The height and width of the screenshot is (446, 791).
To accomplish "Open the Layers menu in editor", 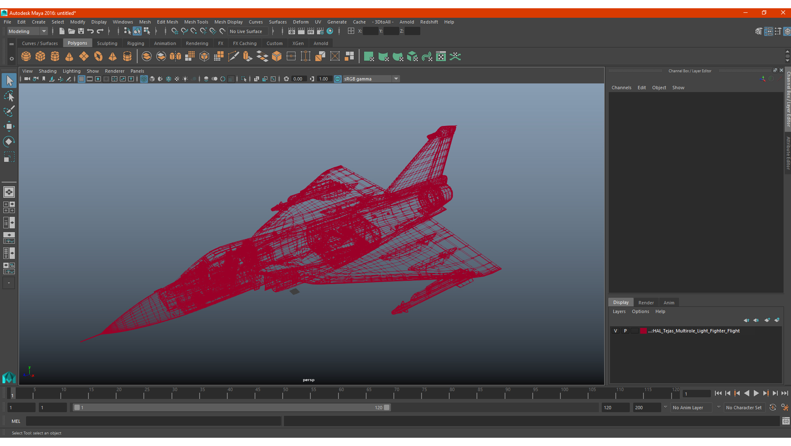I will 619,311.
